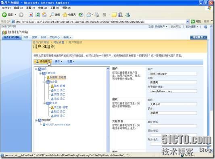This screenshot has height=159, width=215.
Task: Click the yellow note toolbar icon
Action: point(114,15)
